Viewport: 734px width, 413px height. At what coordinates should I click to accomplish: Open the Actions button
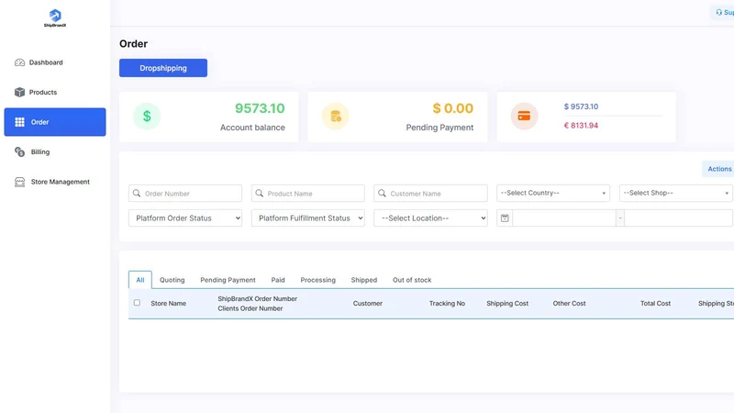click(719, 169)
